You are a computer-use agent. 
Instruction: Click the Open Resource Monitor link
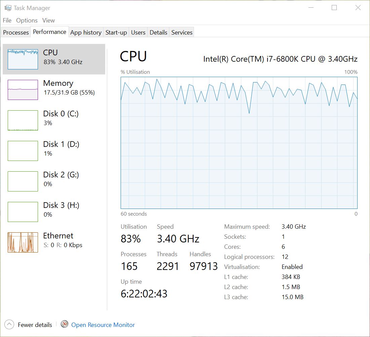[103, 325]
